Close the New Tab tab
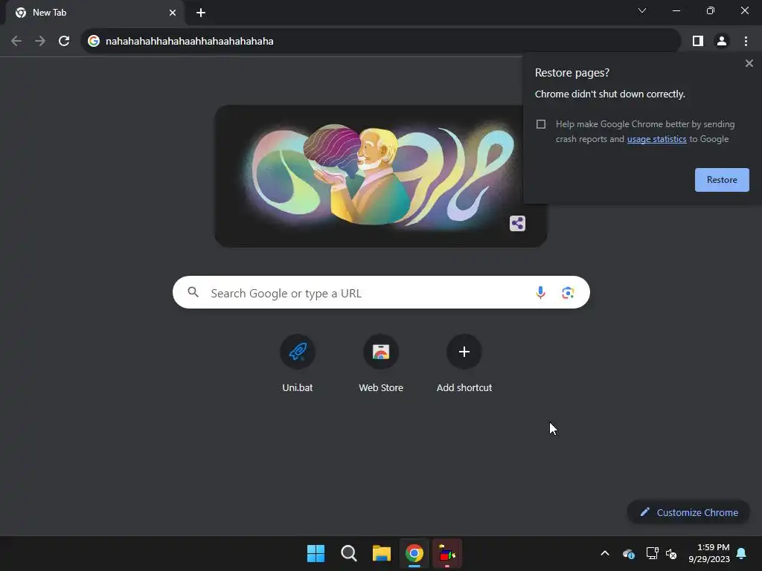The width and height of the screenshot is (762, 571). click(173, 13)
